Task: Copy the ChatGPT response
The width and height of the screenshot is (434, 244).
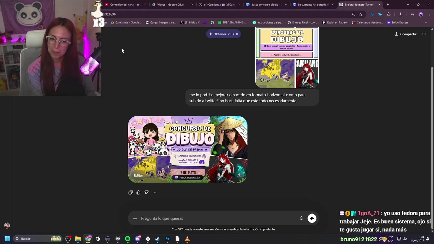Action: [130, 192]
